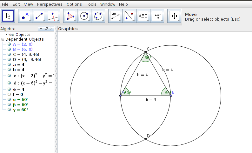Toggle visibility of circle d
252x153 pixels.
(x=9, y=83)
